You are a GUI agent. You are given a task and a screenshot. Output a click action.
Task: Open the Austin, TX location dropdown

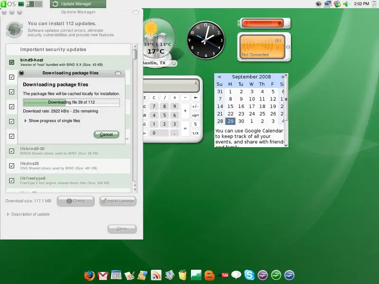(x=173, y=63)
